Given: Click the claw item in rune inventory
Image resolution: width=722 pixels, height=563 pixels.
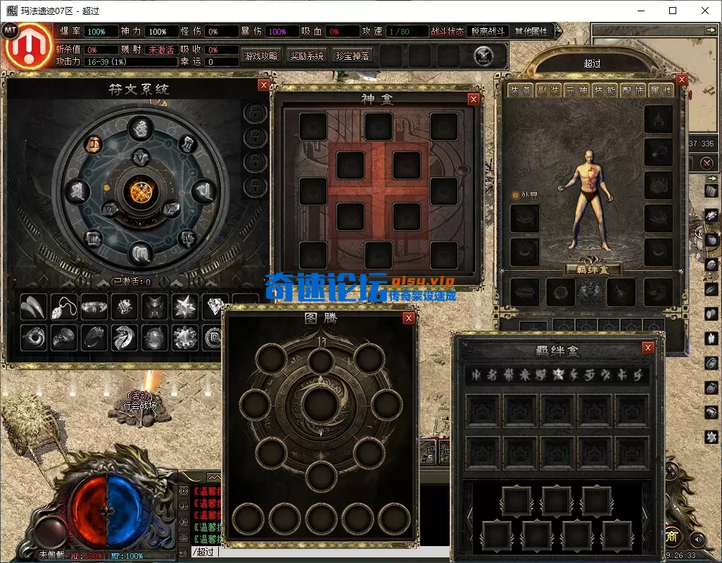Looking at the screenshot, I should pos(34,307).
